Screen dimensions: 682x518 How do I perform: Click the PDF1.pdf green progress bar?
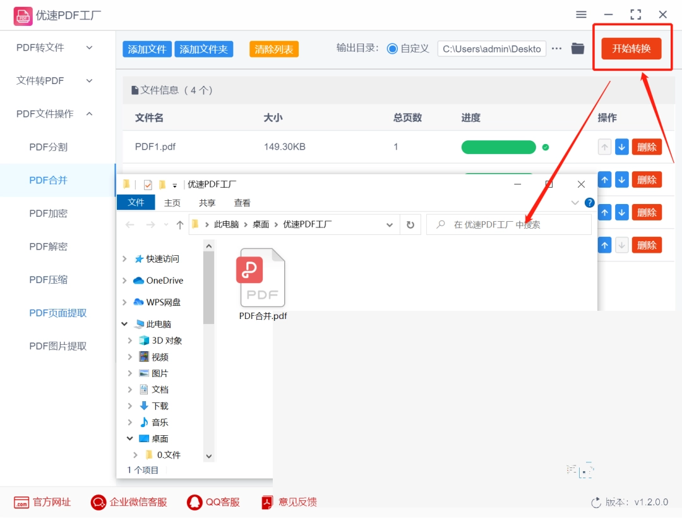[498, 147]
